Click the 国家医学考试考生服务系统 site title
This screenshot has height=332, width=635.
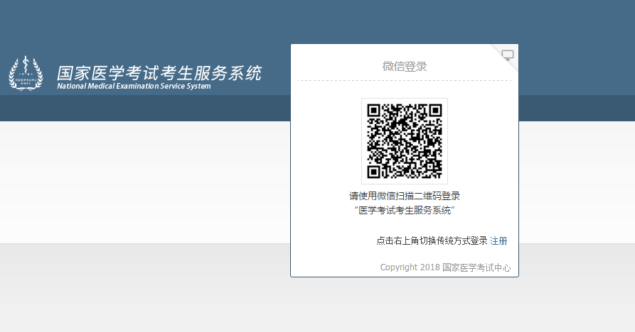[159, 73]
